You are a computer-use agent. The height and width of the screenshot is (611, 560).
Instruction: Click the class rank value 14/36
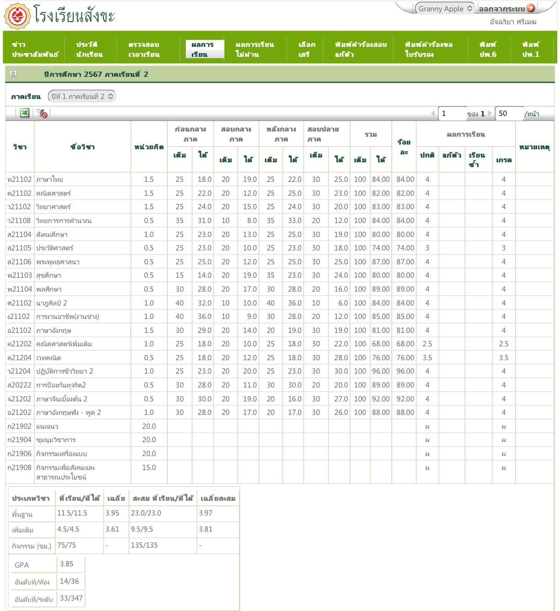(x=69, y=581)
